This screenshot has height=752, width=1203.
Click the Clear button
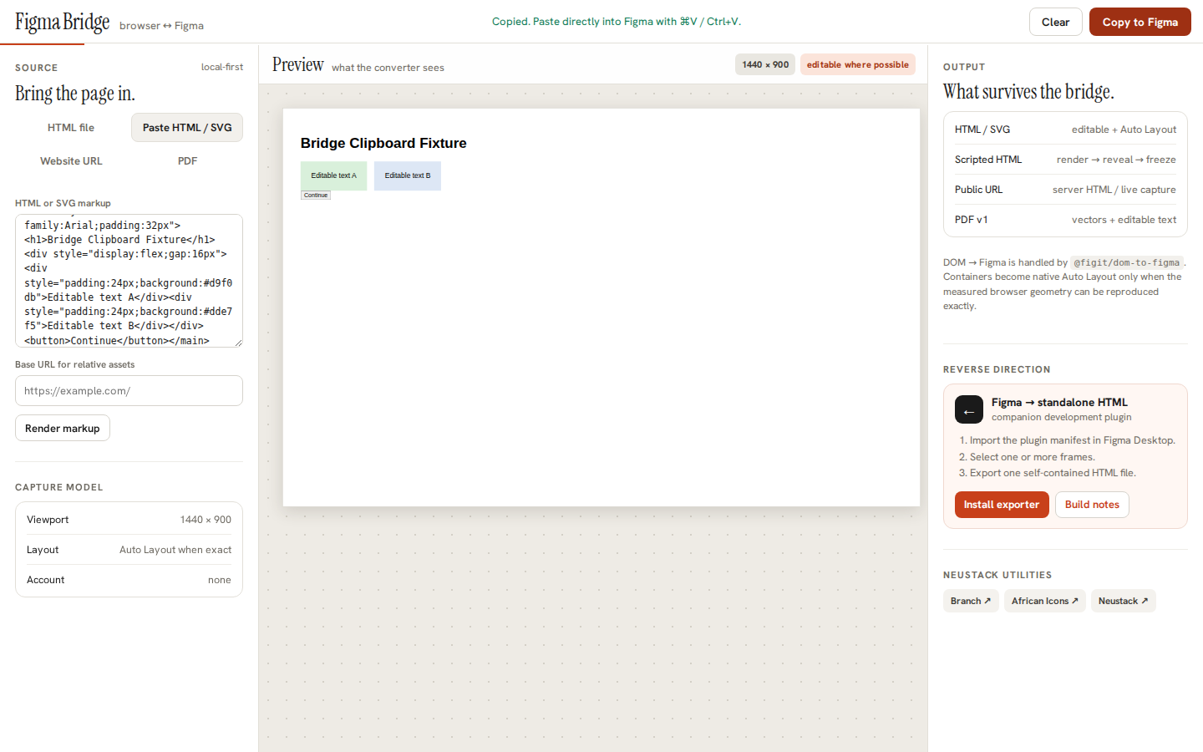click(x=1055, y=22)
